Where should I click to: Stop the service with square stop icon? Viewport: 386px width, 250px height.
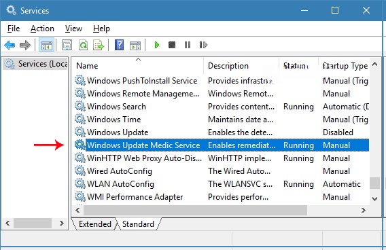pos(172,45)
